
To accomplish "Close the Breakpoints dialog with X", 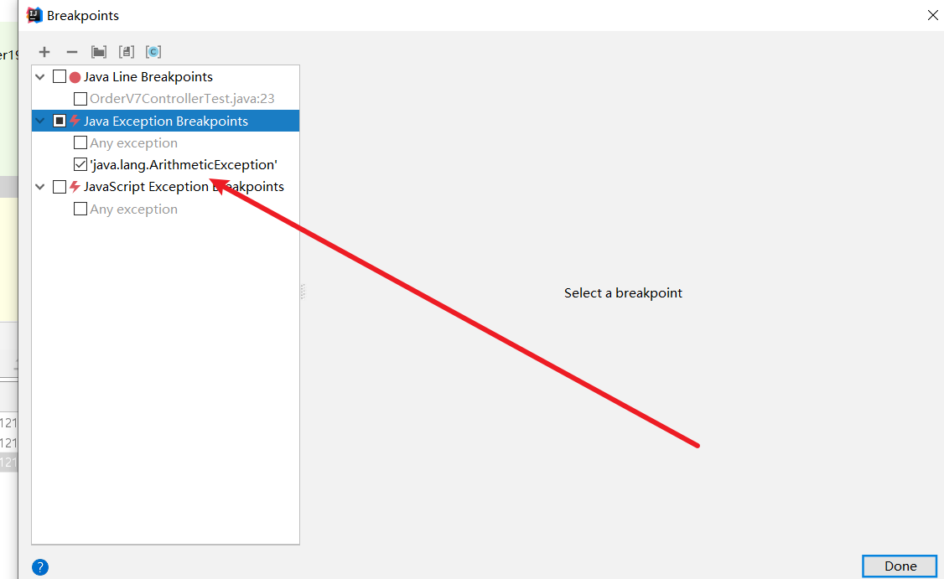I will (x=932, y=15).
